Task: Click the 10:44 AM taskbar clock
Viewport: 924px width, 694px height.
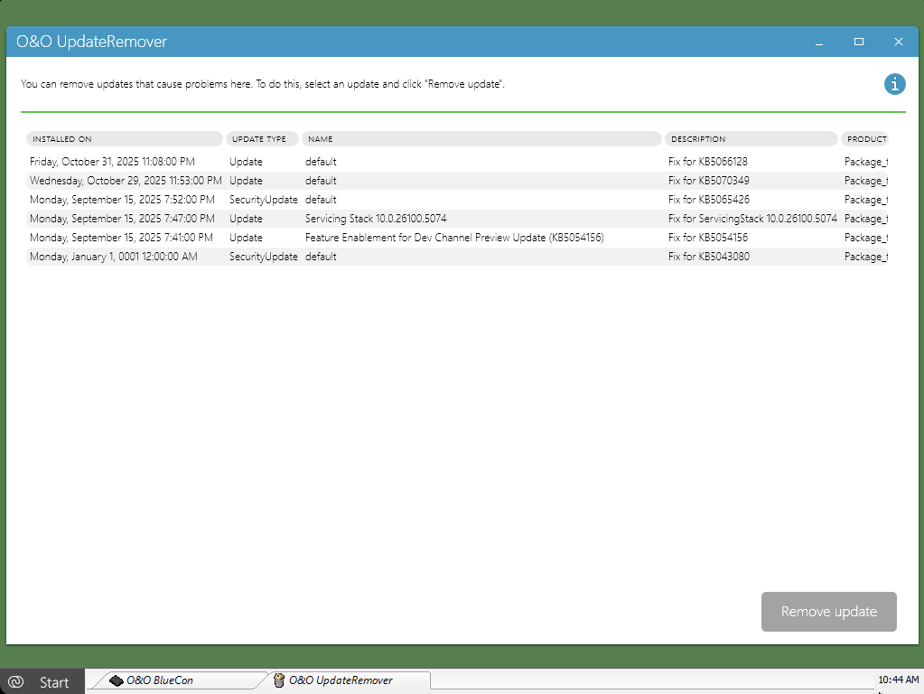Action: (898, 680)
